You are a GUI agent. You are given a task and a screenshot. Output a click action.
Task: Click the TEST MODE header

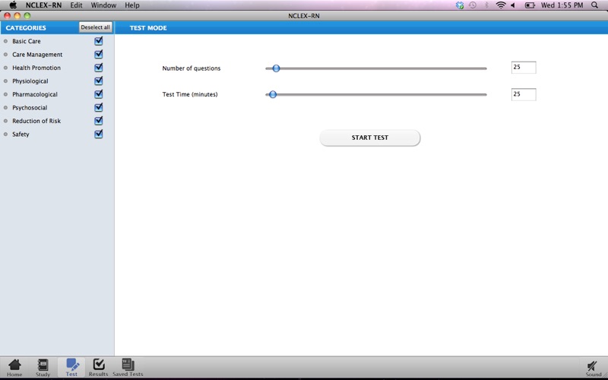pyautogui.click(x=148, y=28)
